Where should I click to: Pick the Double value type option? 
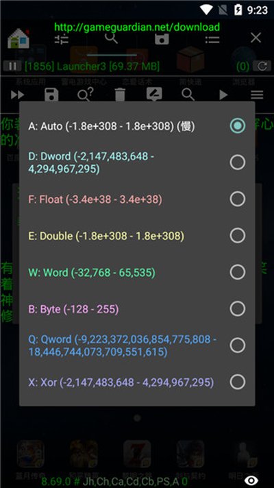[137, 236]
